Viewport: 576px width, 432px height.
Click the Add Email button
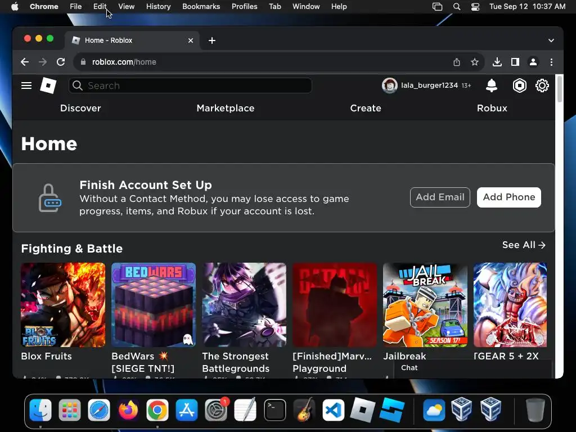coord(440,197)
